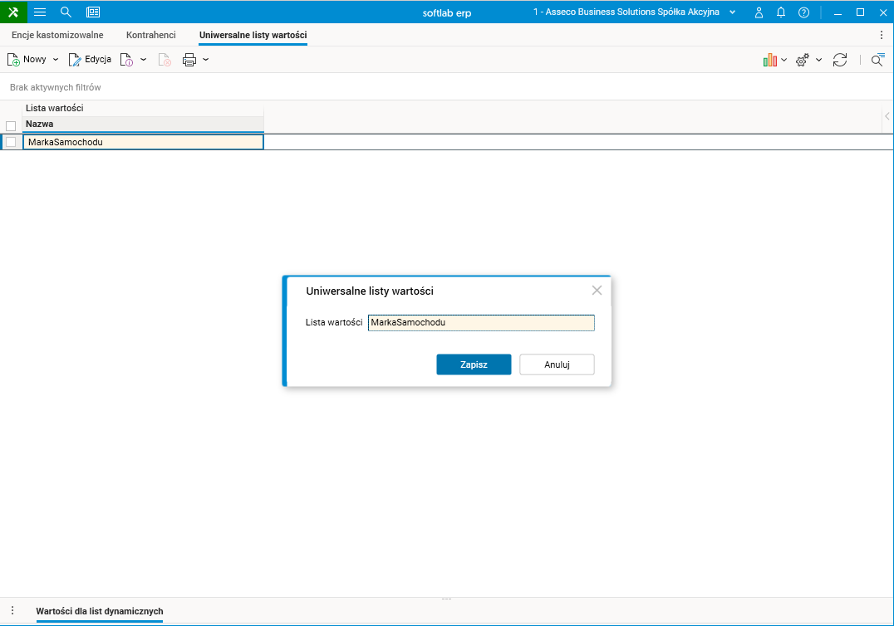
Task: Open the search magnifier in title bar
Action: (x=66, y=12)
